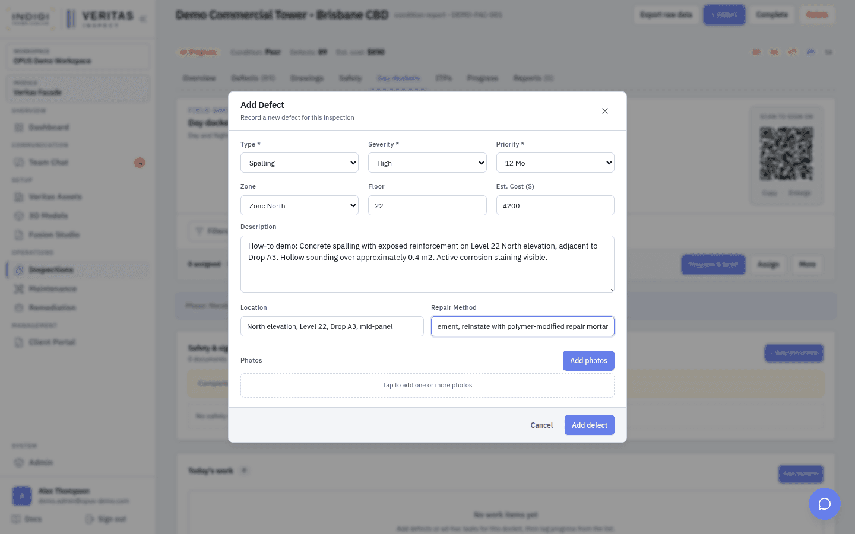The height and width of the screenshot is (534, 855).
Task: Collapse the sidebar with header arrow icon
Action: pos(143,19)
